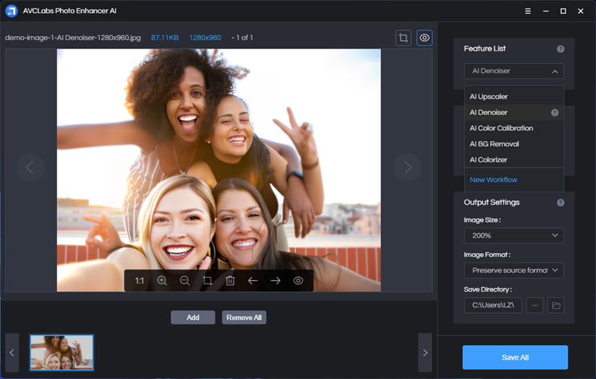Open the Image Format dropdown
Screen dimensions: 596x379
pos(514,270)
